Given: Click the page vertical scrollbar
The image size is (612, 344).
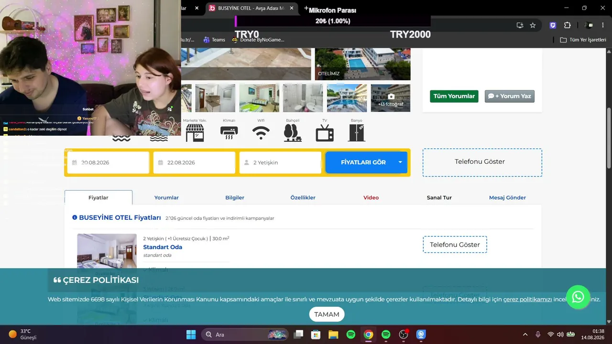Looking at the screenshot, I should pos(609,139).
